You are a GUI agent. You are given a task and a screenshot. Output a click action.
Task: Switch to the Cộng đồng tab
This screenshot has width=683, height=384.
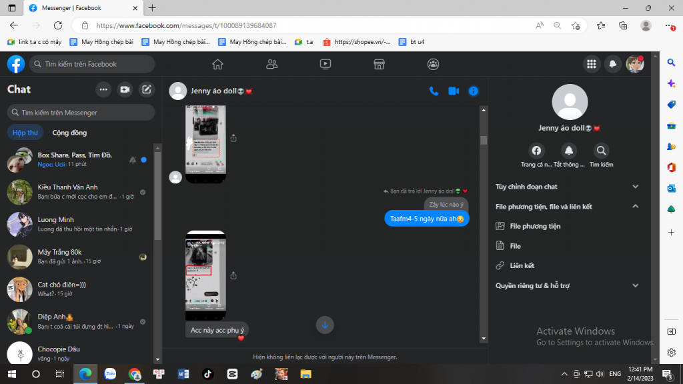(69, 133)
